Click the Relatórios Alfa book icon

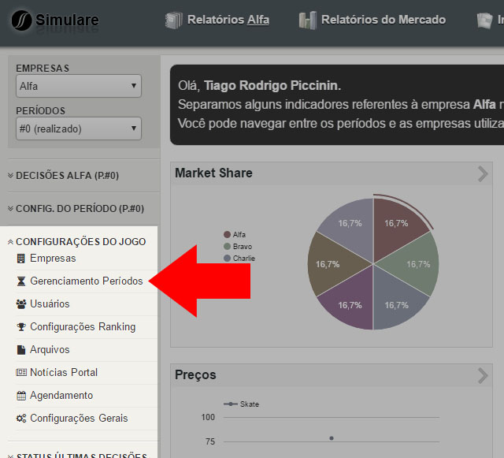point(174,20)
